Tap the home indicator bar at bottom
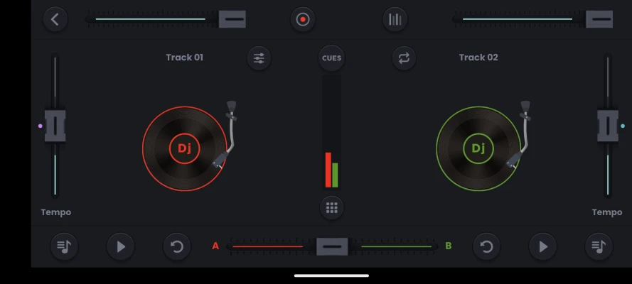632x284 pixels. [x=331, y=275]
